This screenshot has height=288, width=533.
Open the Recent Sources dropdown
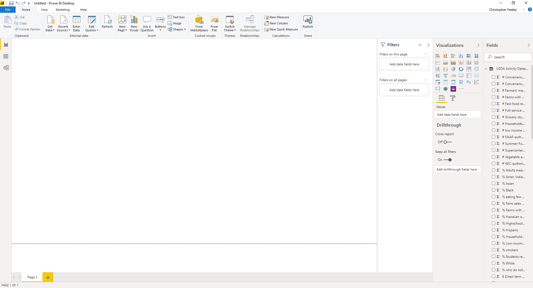click(63, 24)
